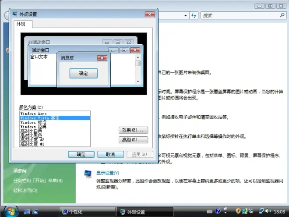
Task: Open 任务栏和「开始」菜单 link
Action: [x=38, y=181]
